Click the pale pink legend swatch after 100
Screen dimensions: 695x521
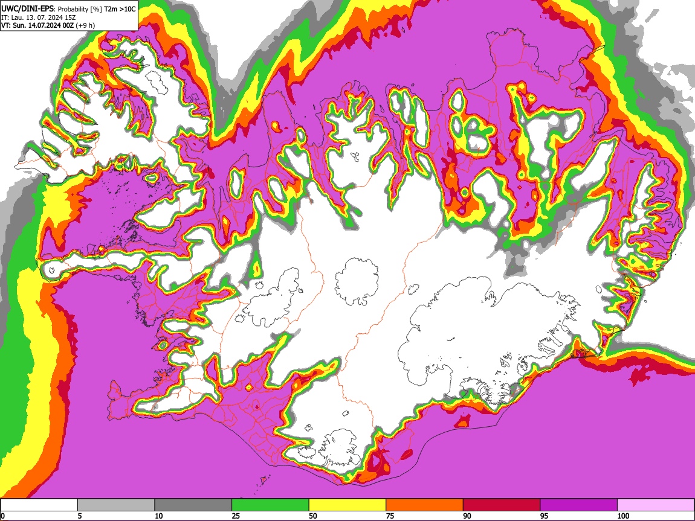656,505
